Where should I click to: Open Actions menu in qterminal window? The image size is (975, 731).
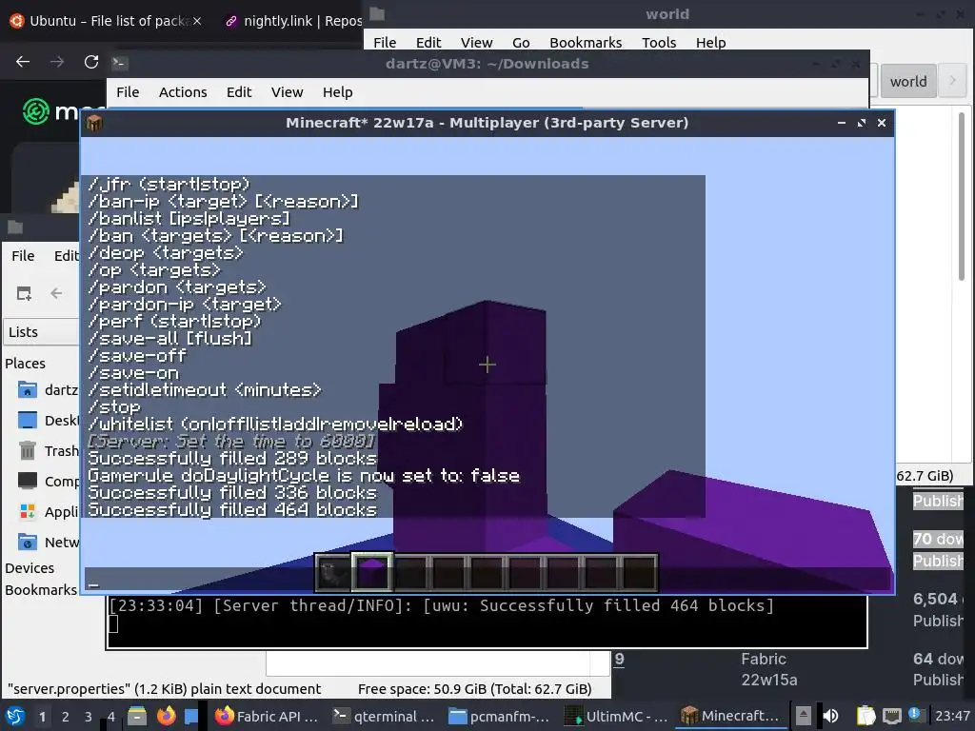[183, 92]
